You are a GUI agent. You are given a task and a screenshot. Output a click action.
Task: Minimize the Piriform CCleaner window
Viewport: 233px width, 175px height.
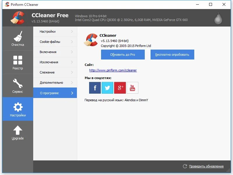[x=197, y=4]
